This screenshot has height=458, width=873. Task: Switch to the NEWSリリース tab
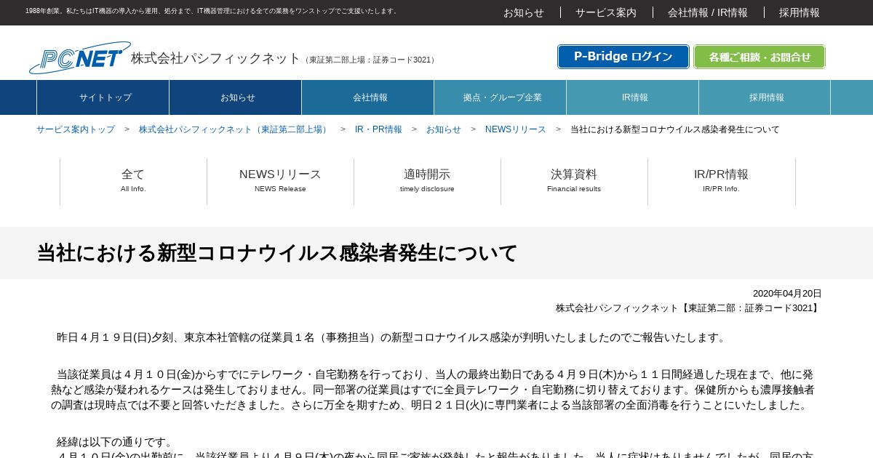tap(280, 181)
